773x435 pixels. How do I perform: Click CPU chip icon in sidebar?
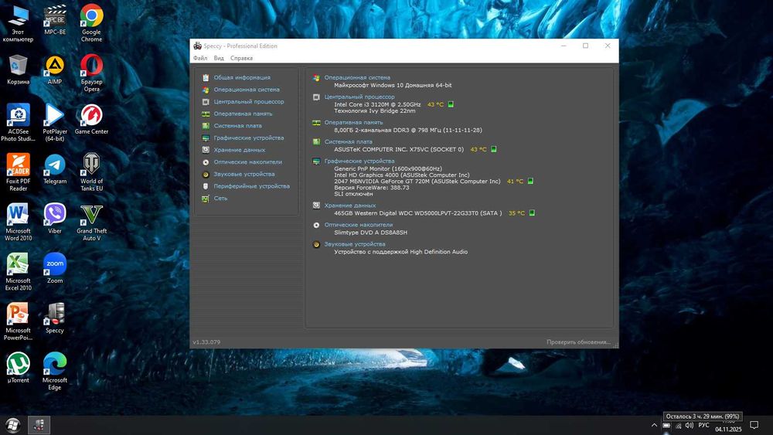[x=206, y=101]
